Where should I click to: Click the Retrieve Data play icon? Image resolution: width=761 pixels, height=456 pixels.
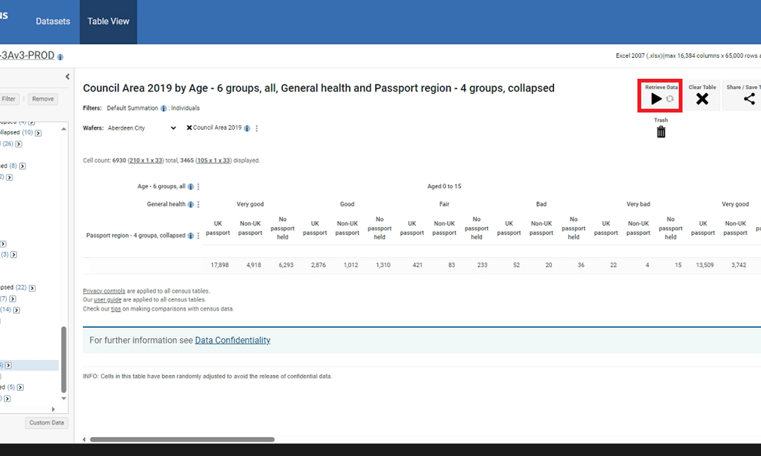point(656,99)
